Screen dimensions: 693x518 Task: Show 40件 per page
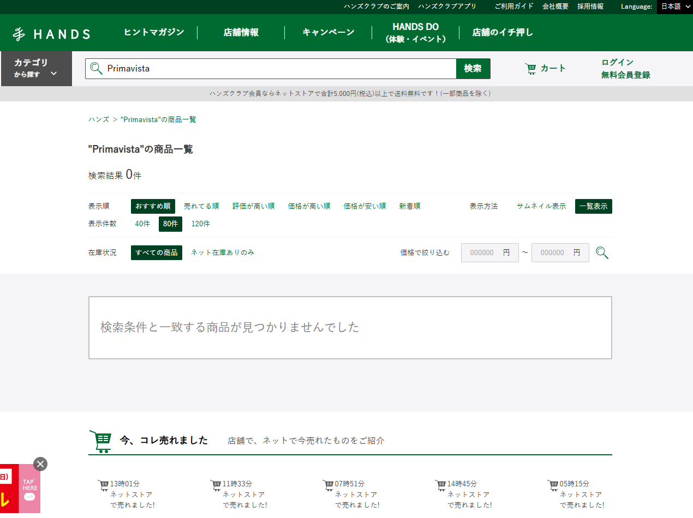[142, 224]
